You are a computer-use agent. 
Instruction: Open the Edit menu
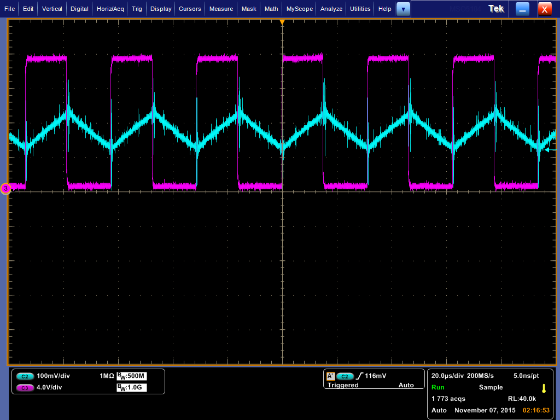[x=28, y=9]
